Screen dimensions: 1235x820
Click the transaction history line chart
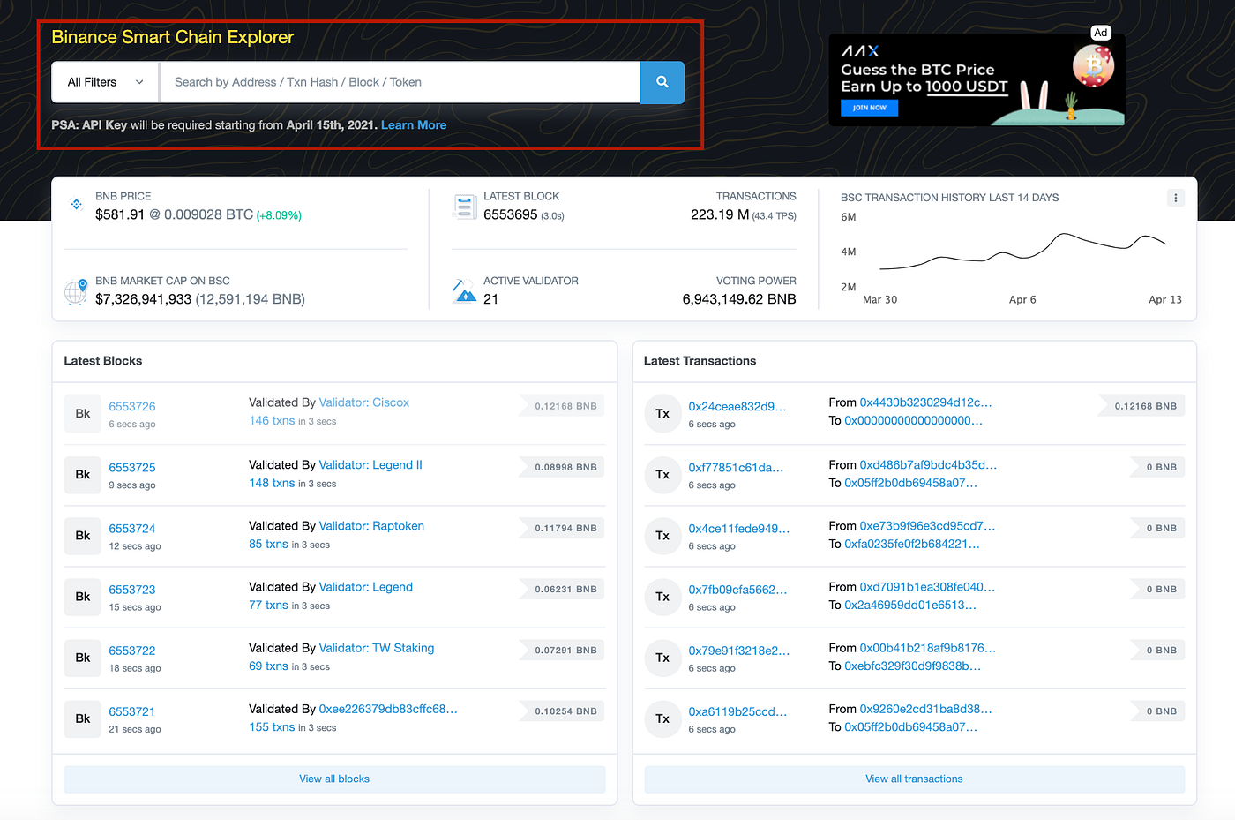[1023, 252]
